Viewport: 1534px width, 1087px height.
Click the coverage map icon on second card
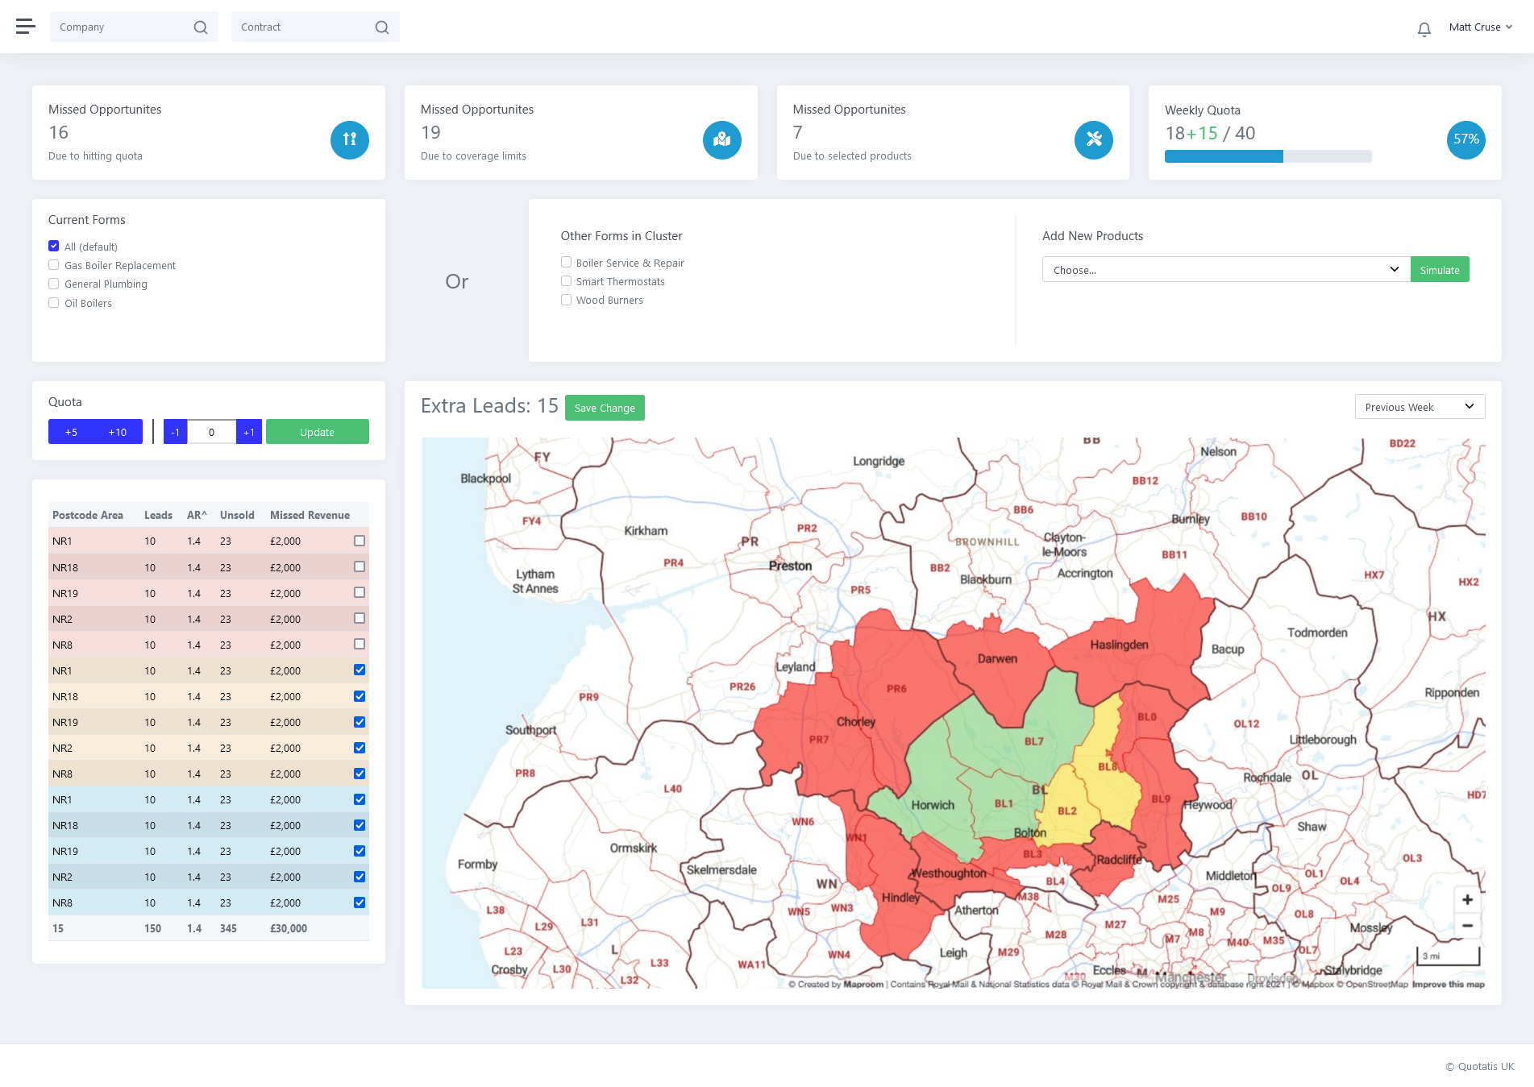(721, 139)
